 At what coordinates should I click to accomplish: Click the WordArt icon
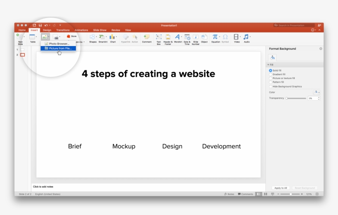[x=178, y=37]
